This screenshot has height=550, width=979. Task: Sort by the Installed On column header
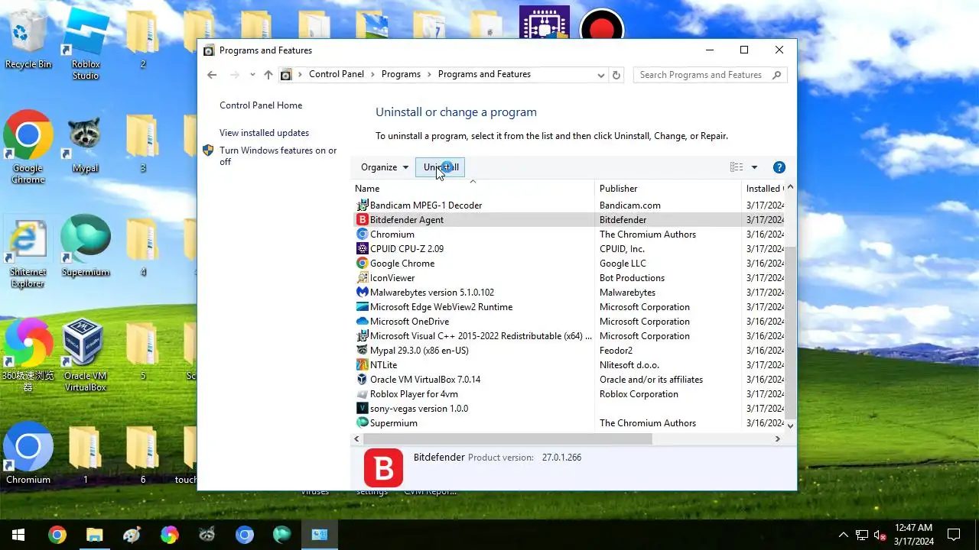(763, 188)
